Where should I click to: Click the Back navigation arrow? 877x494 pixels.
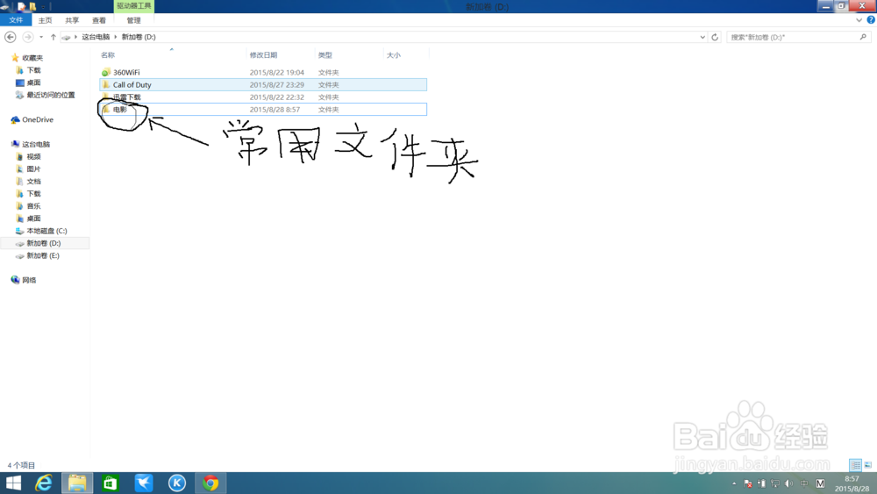(x=10, y=37)
